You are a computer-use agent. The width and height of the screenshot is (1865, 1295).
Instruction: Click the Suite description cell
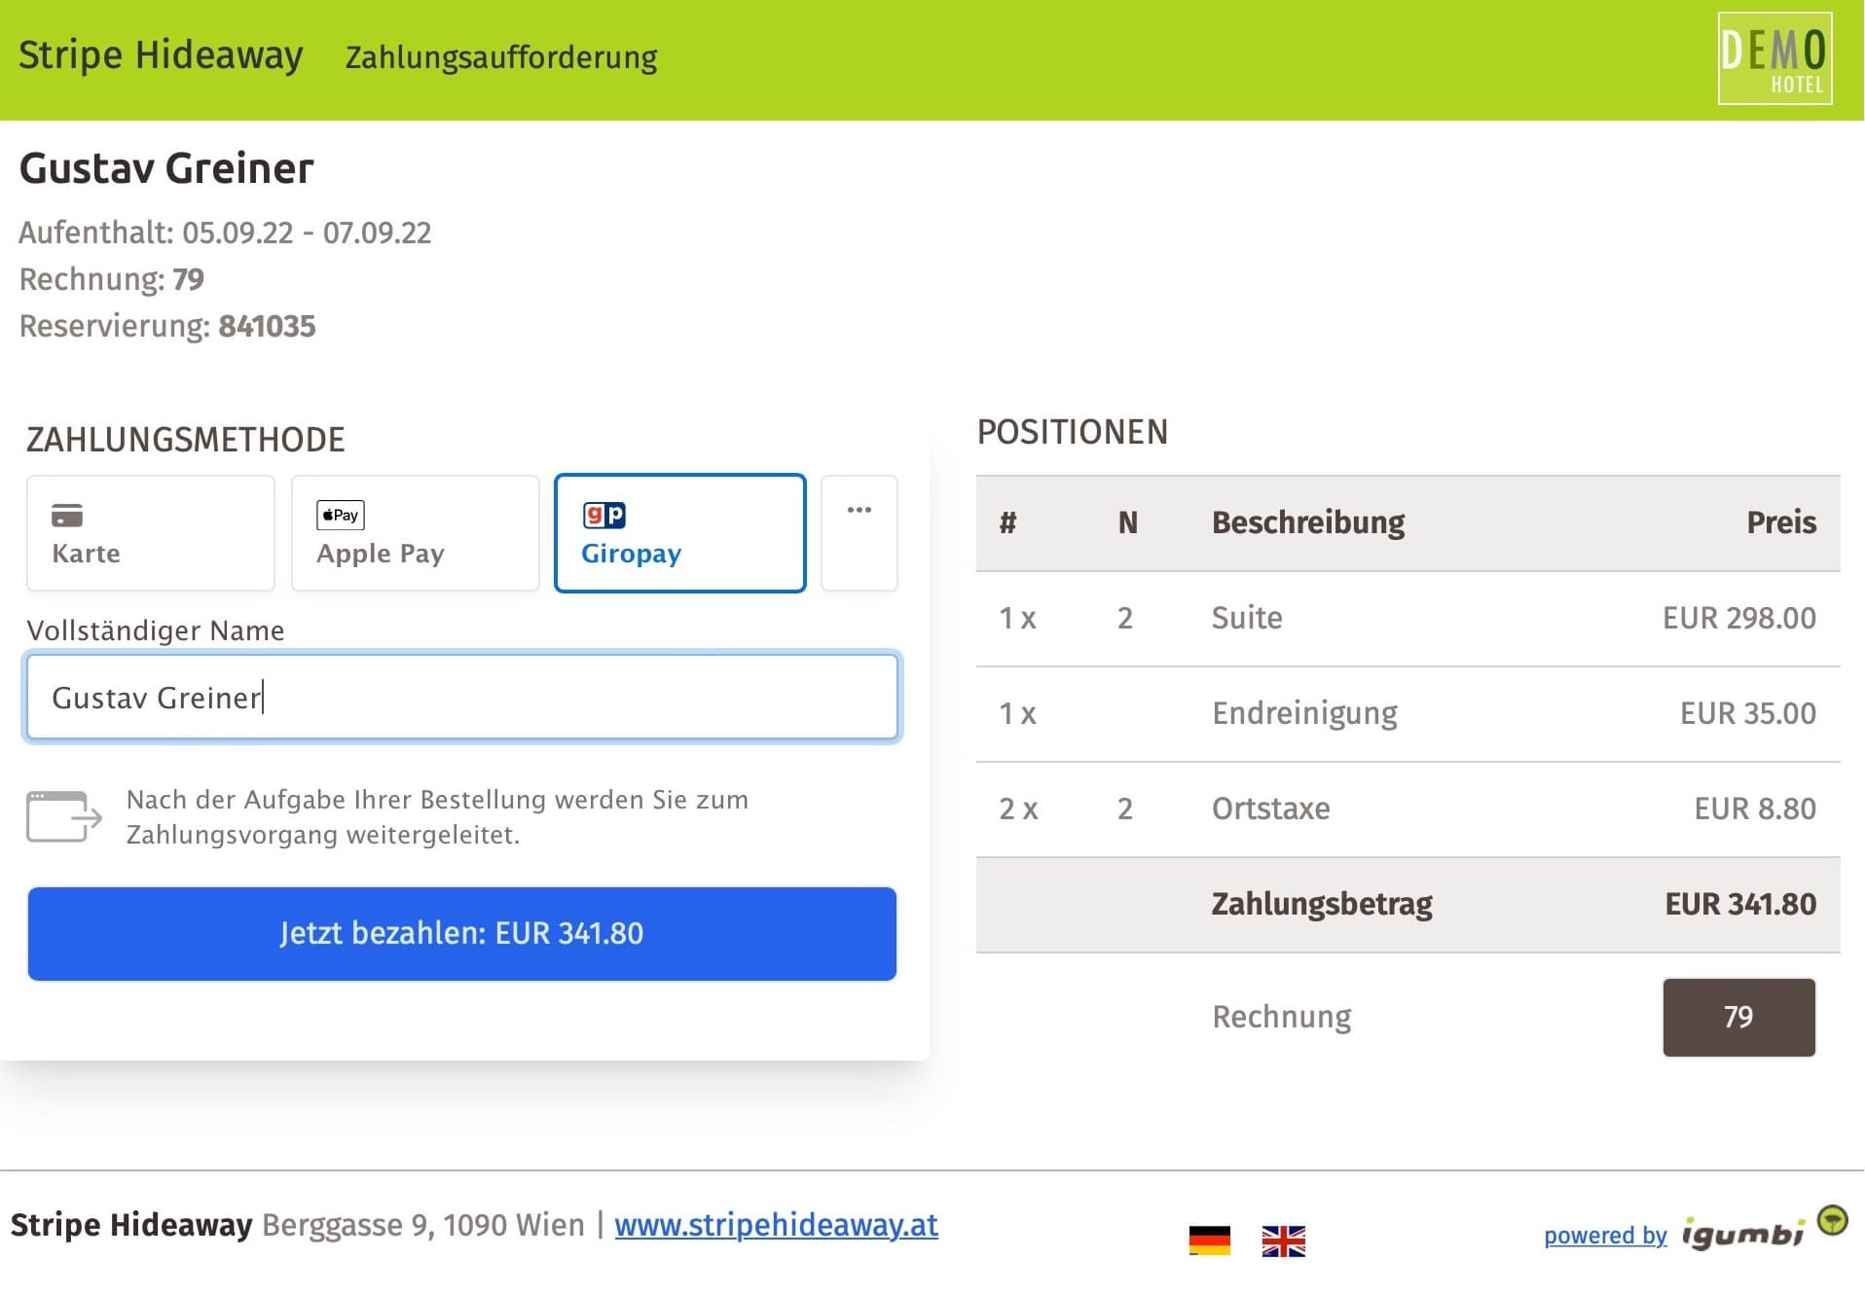click(x=1247, y=618)
